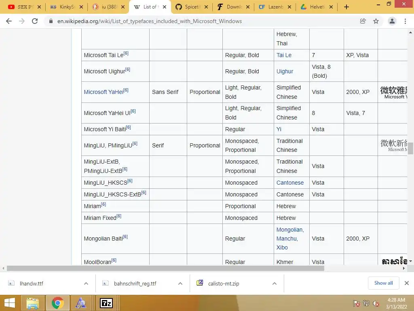Open the Windows Start menu
Viewport: 414px width, 311px height.
(10, 303)
